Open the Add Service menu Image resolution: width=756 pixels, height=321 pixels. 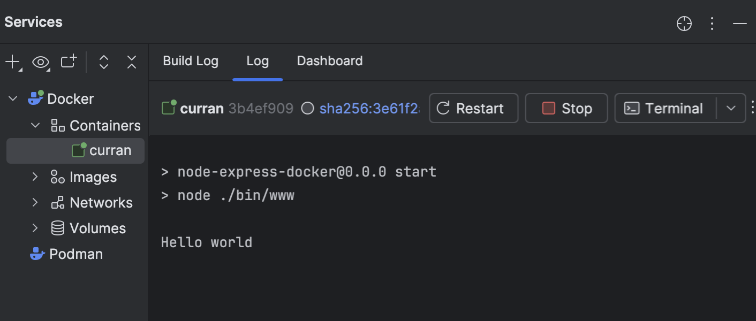tap(12, 62)
